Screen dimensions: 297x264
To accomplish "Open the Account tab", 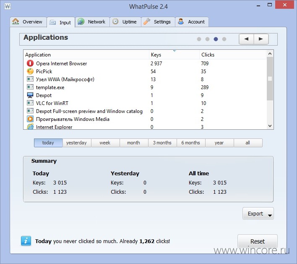I will pos(192,22).
